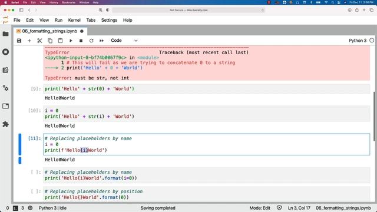This screenshot has height=212, width=377.
Task: Open the Apple menu
Action: (5, 2)
